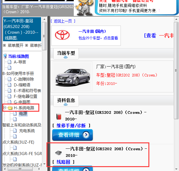Viewport: 179px width, 171px height.
Task: Click the page icon next to 充电系统
Action: (15, 131)
